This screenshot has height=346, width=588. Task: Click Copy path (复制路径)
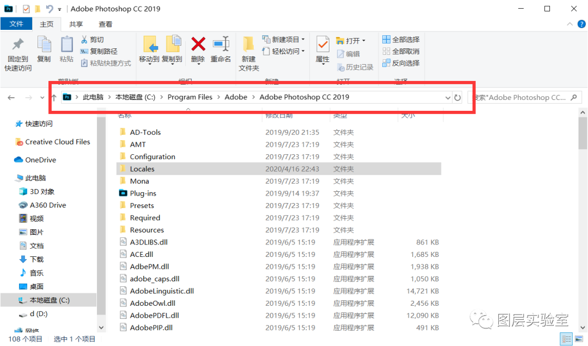click(99, 51)
